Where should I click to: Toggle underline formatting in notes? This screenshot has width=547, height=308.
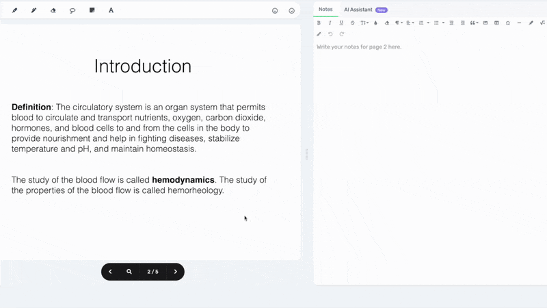341,23
